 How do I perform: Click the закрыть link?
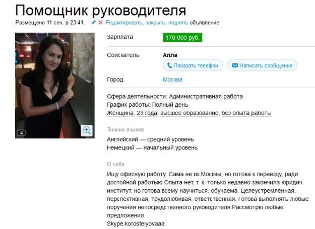156,23
